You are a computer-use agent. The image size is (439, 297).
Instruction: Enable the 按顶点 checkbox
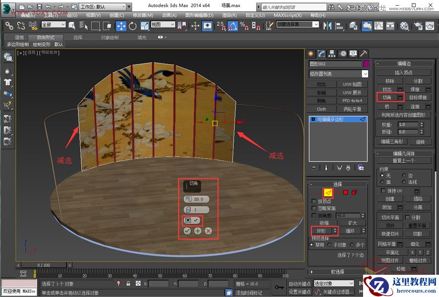(x=314, y=201)
